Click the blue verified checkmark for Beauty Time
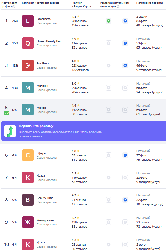Viewport: 166px width, 252px height. click(x=125, y=200)
